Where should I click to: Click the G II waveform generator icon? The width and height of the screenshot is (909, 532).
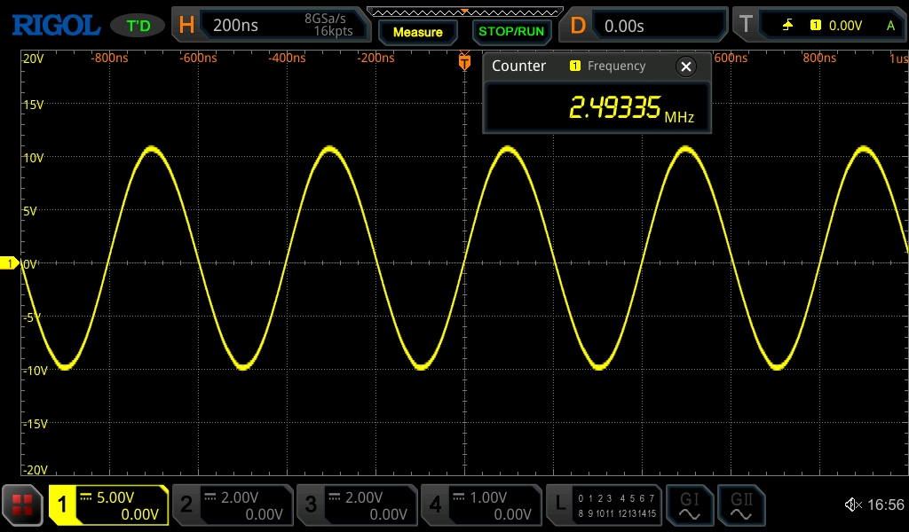click(x=741, y=505)
